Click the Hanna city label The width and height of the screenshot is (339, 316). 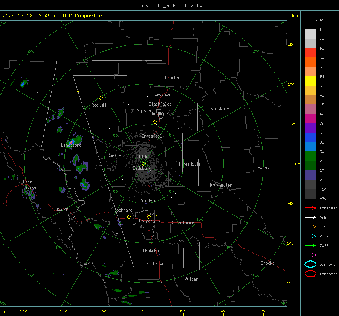tap(263, 168)
